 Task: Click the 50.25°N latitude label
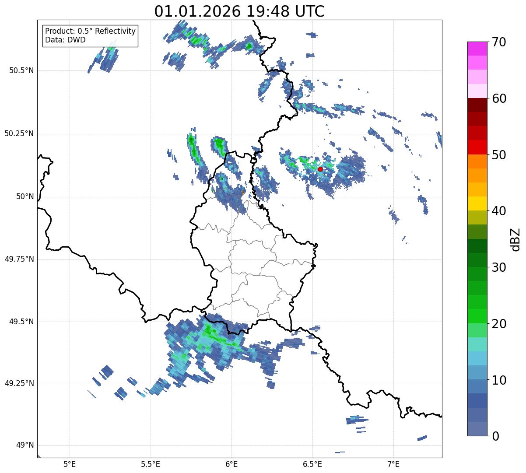[x=19, y=133]
